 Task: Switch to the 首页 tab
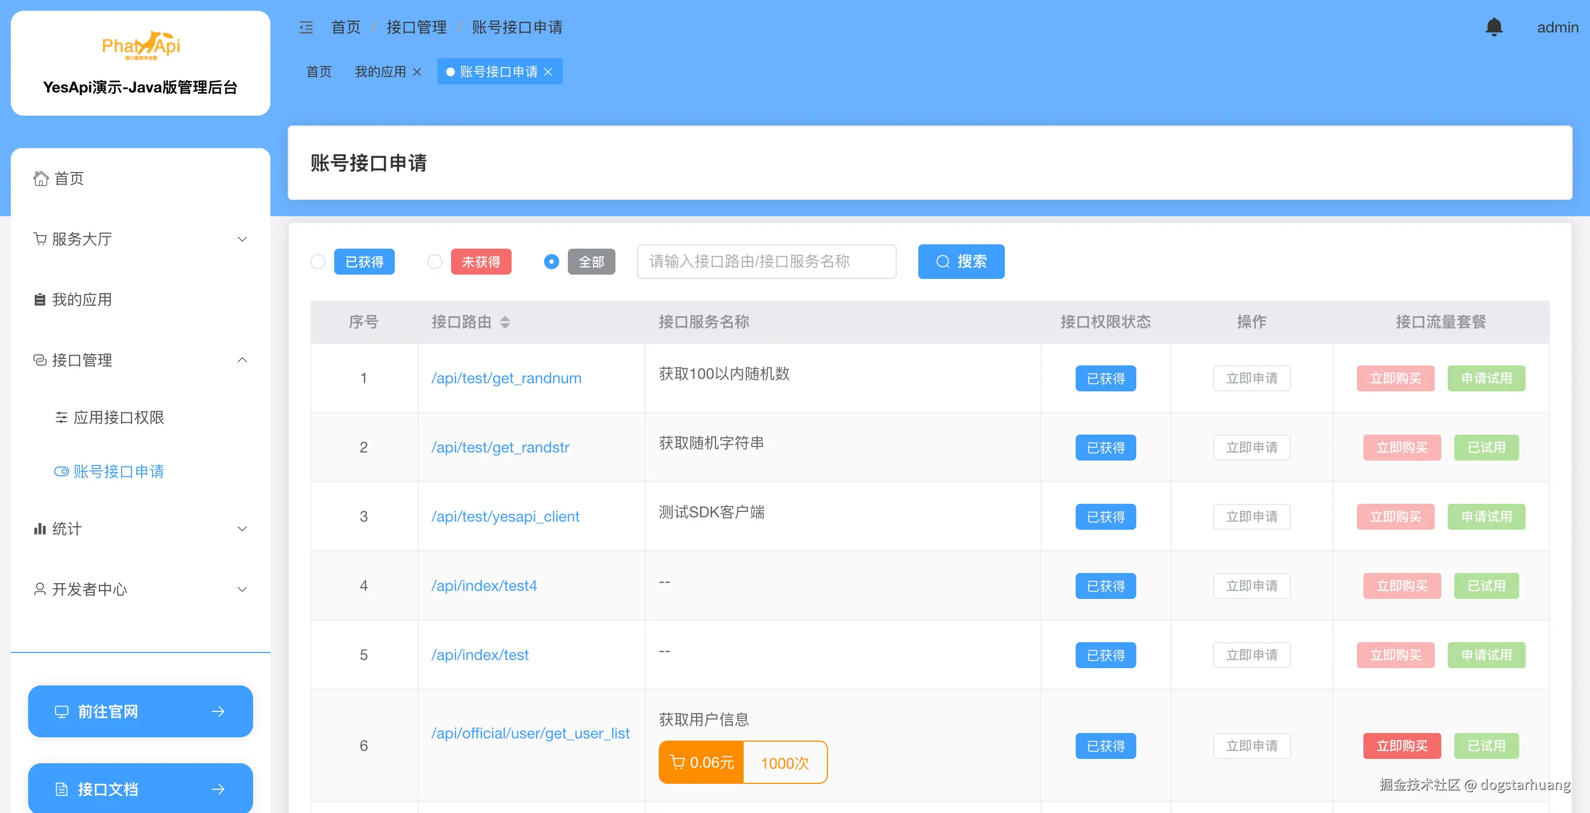pyautogui.click(x=319, y=71)
